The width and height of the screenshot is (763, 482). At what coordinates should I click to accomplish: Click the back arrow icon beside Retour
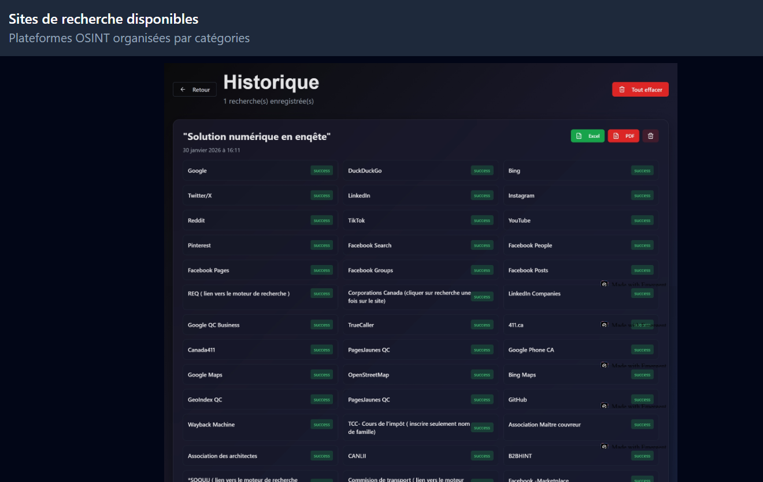click(183, 90)
